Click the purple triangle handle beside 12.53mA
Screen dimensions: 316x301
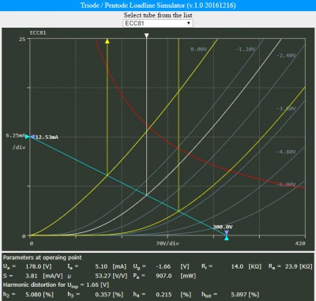pyautogui.click(x=32, y=137)
